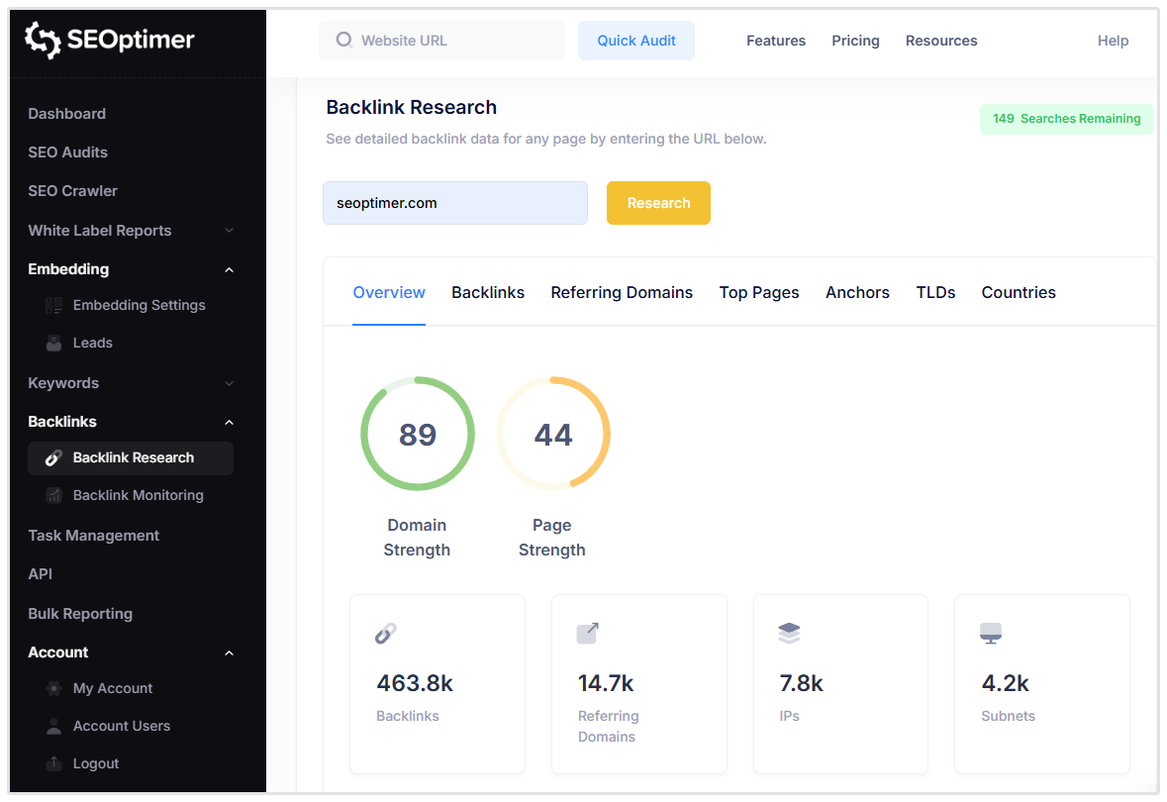Click the 14.7k Referring Domains value
Viewport: 1167px width, 802px height.
pyautogui.click(x=606, y=683)
